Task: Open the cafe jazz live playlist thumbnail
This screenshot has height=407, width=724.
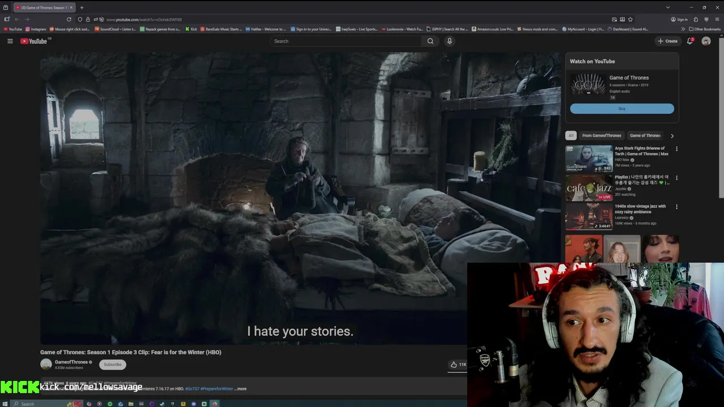Action: [589, 188]
